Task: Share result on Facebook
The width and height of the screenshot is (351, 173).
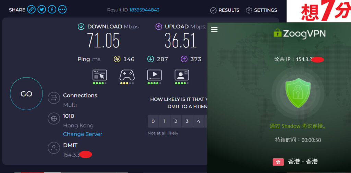Action: point(52,10)
